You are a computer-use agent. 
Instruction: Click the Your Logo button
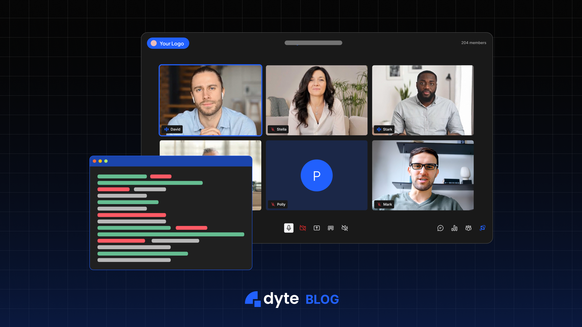point(168,43)
